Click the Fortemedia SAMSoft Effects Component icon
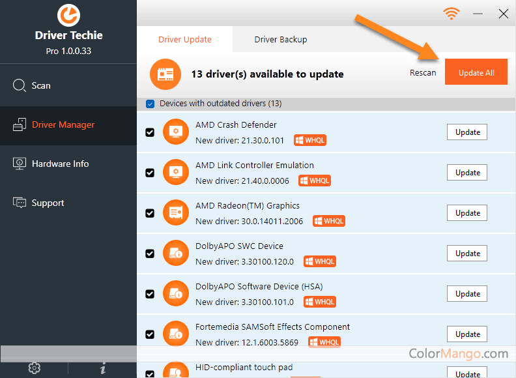 175,334
